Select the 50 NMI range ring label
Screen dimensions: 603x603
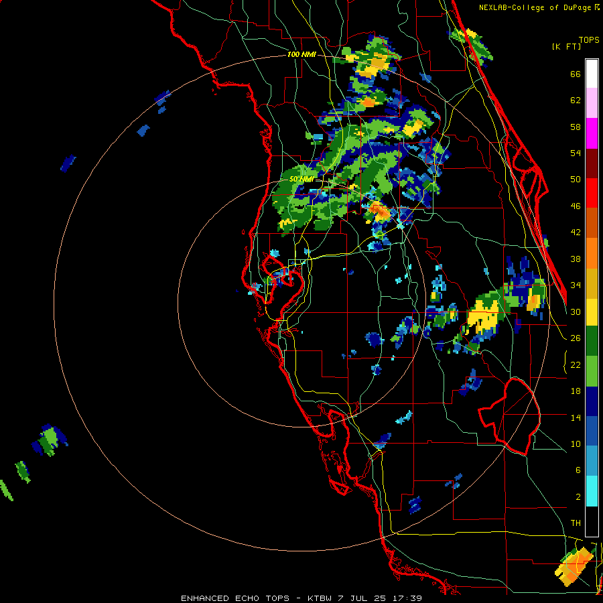pos(301,179)
